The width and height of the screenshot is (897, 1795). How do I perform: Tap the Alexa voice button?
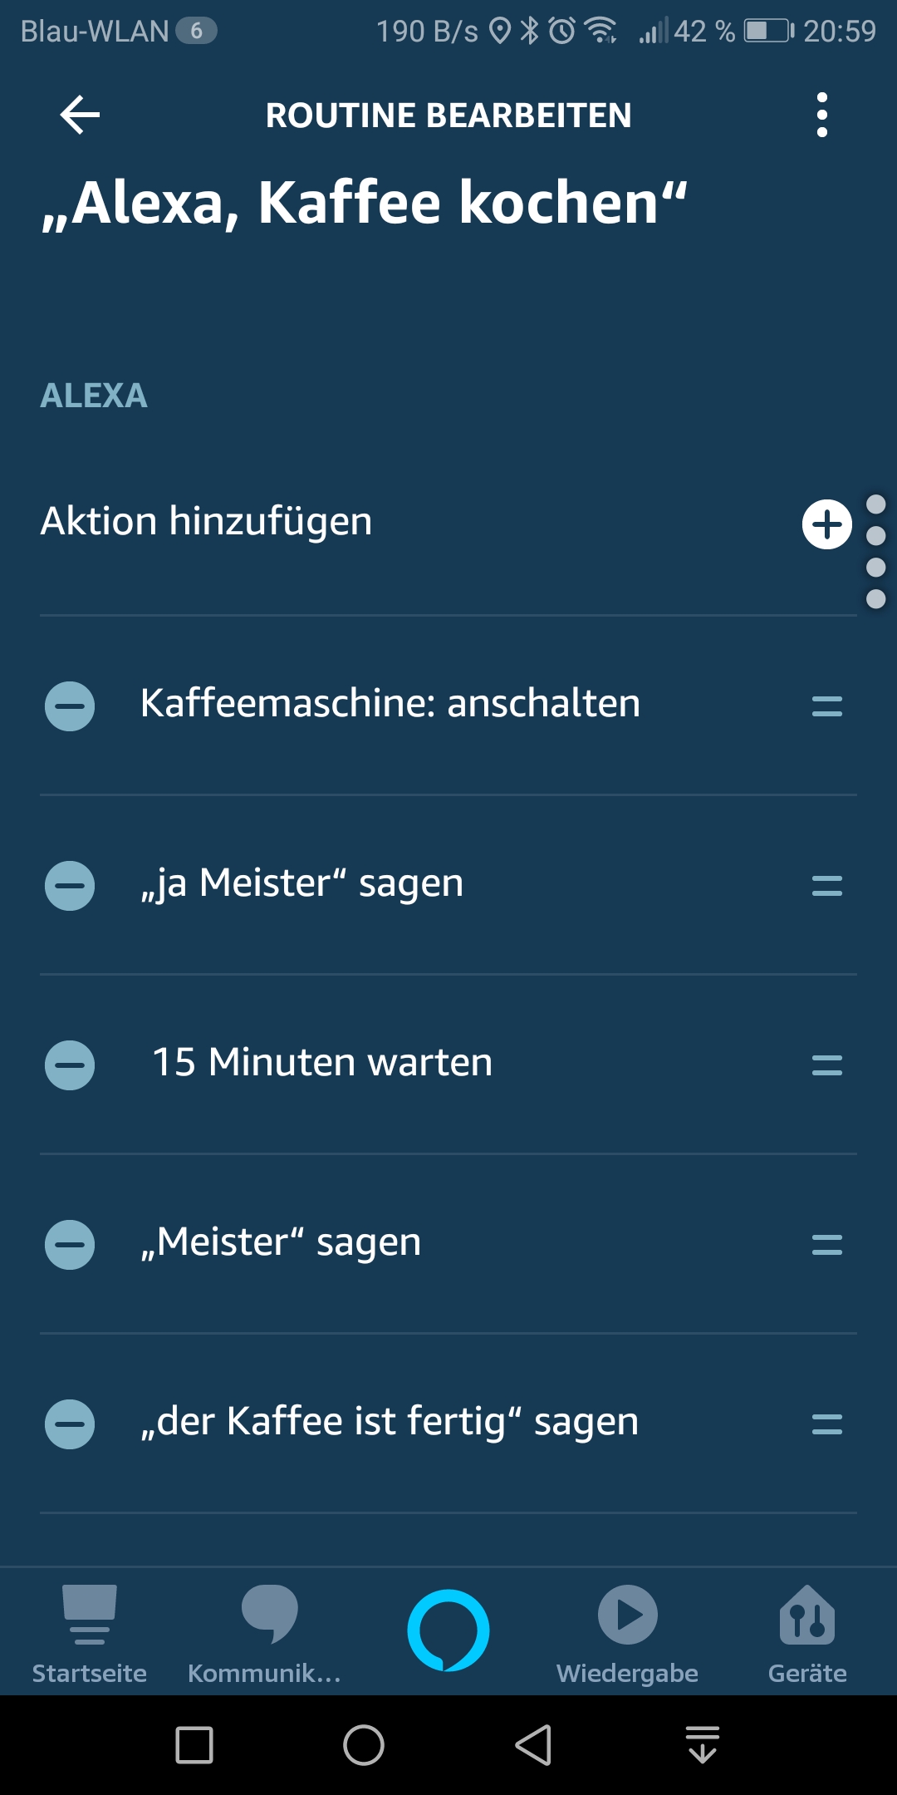coord(448,1629)
